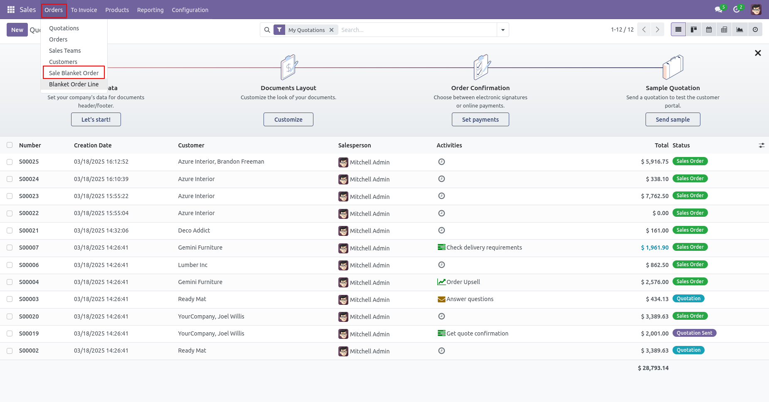Open the user avatar menu
Screen dimensions: 769x402
tap(756, 10)
